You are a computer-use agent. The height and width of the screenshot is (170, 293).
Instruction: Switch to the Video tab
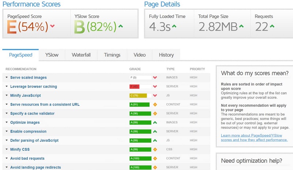tap(140, 55)
